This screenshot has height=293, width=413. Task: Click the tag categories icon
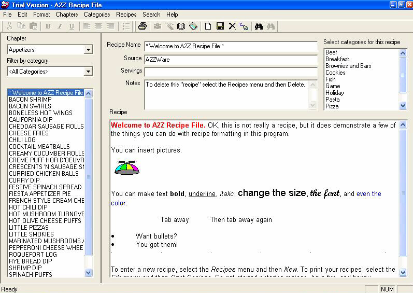pos(193,26)
